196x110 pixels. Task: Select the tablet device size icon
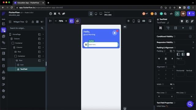pyautogui.click(x=96, y=13)
